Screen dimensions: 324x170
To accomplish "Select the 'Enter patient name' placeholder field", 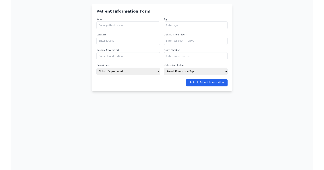I will click(x=128, y=25).
